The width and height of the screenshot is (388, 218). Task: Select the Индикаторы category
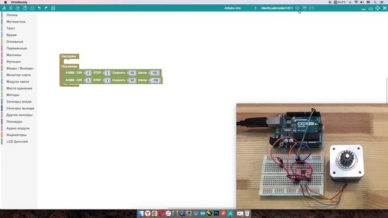pos(16,135)
